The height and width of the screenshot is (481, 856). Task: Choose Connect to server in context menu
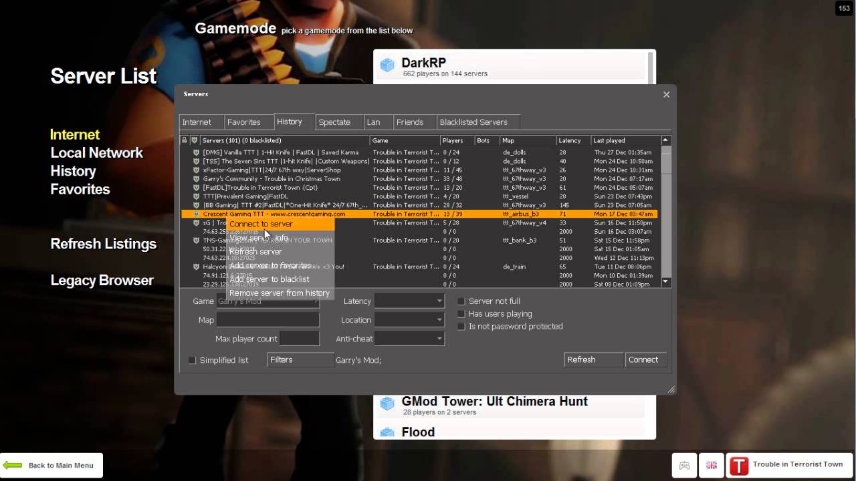tap(280, 224)
